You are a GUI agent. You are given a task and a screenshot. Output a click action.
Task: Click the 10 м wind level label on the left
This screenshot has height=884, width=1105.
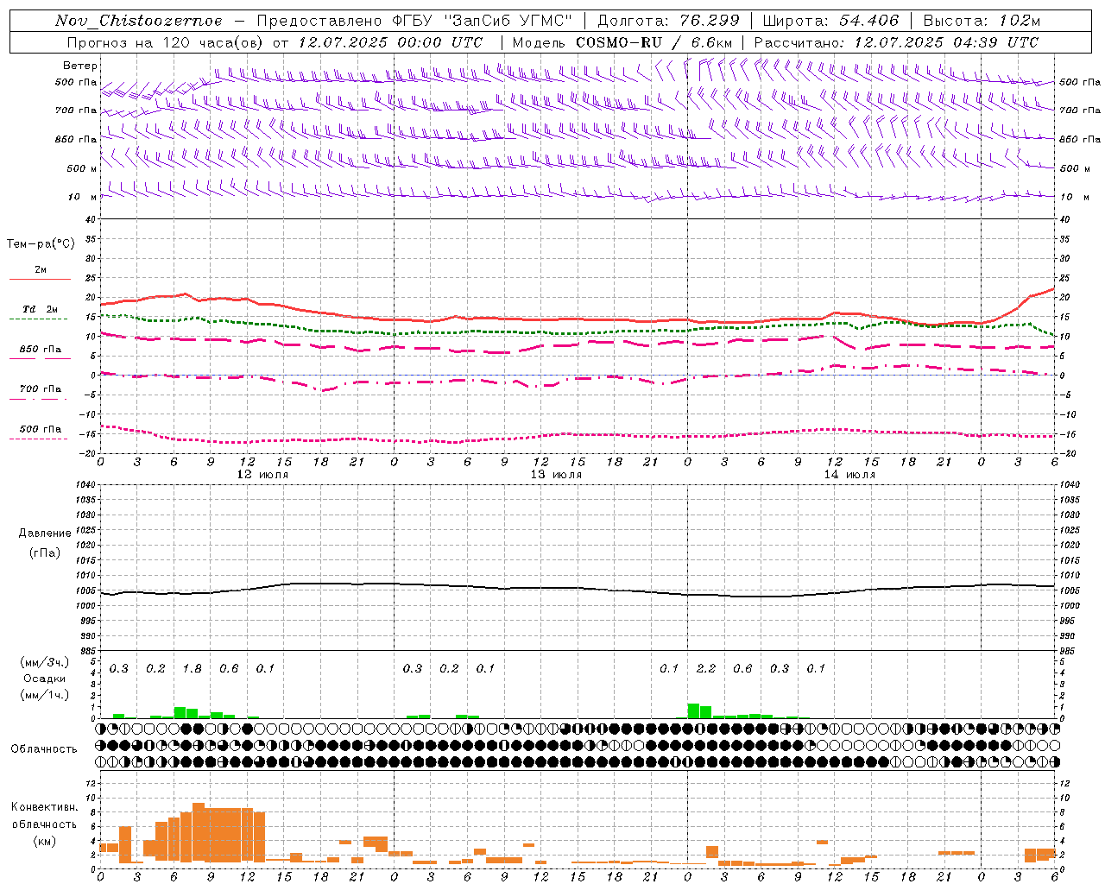(83, 198)
